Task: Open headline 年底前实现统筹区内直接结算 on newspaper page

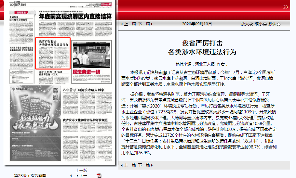Action: tap(75, 16)
